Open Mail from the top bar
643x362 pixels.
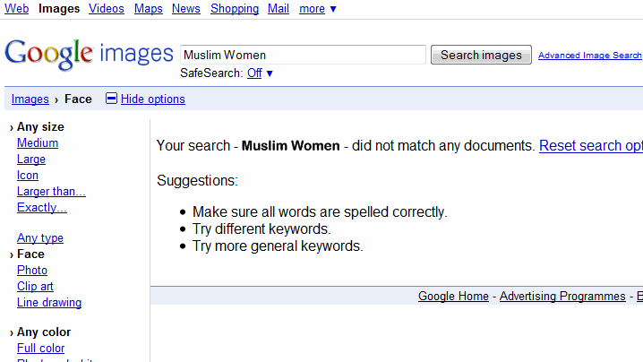tap(279, 9)
